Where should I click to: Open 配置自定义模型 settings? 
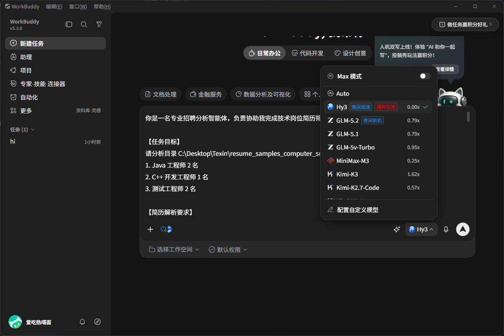pyautogui.click(x=378, y=210)
